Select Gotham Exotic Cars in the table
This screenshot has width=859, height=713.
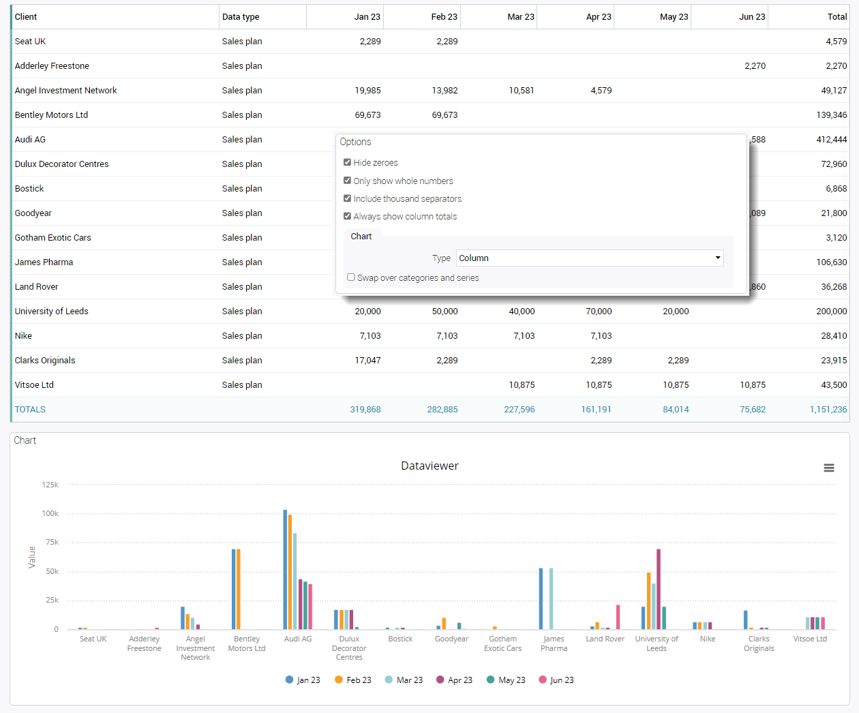tap(52, 238)
